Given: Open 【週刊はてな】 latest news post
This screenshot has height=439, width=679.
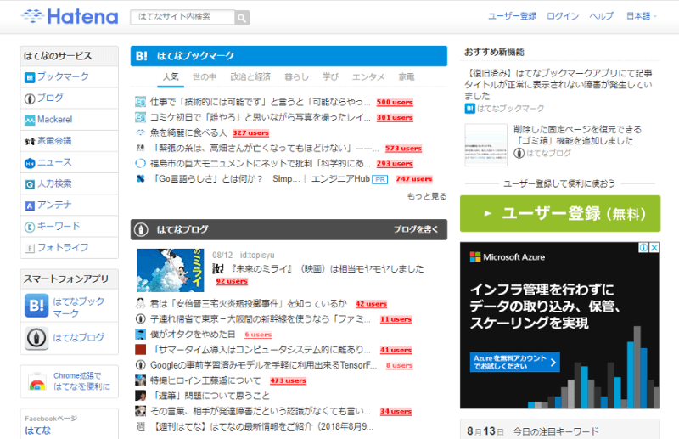Looking at the screenshot, I should tap(263, 426).
